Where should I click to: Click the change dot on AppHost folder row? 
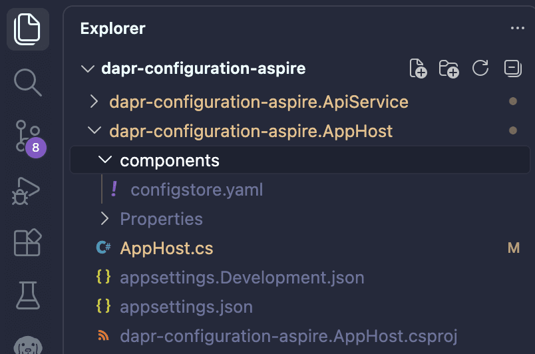[513, 130]
